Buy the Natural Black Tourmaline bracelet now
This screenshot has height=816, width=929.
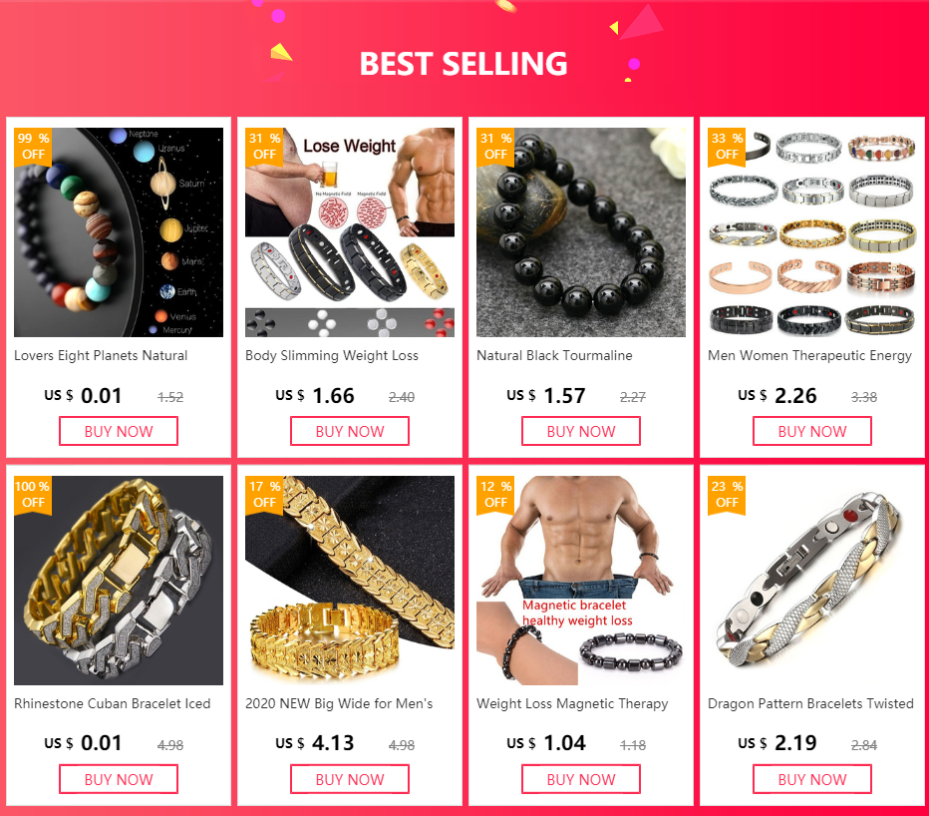click(580, 431)
